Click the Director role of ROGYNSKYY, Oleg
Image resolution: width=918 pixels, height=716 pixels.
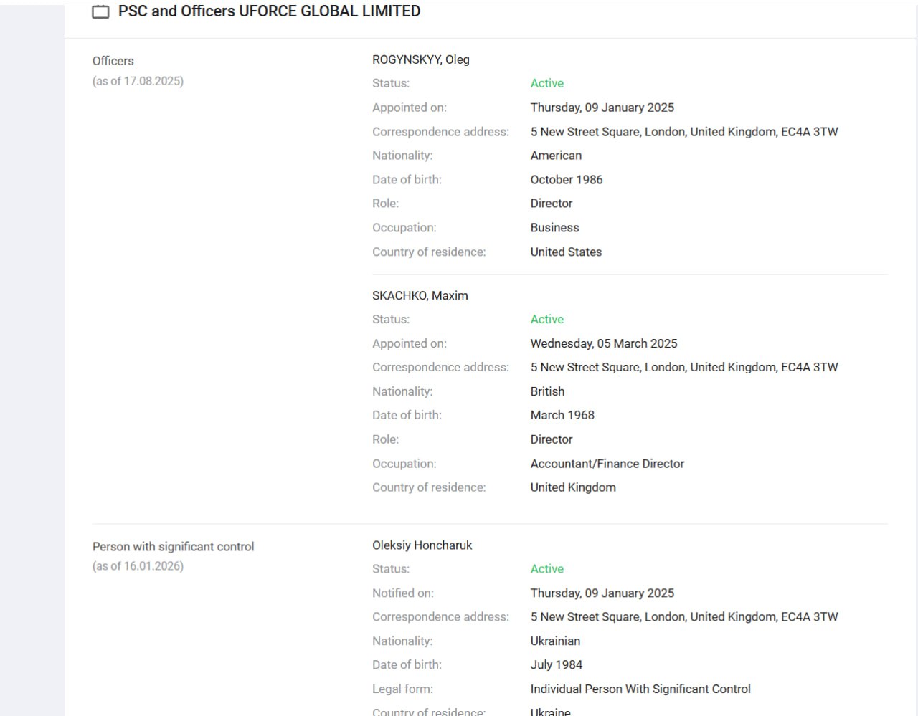click(x=552, y=204)
